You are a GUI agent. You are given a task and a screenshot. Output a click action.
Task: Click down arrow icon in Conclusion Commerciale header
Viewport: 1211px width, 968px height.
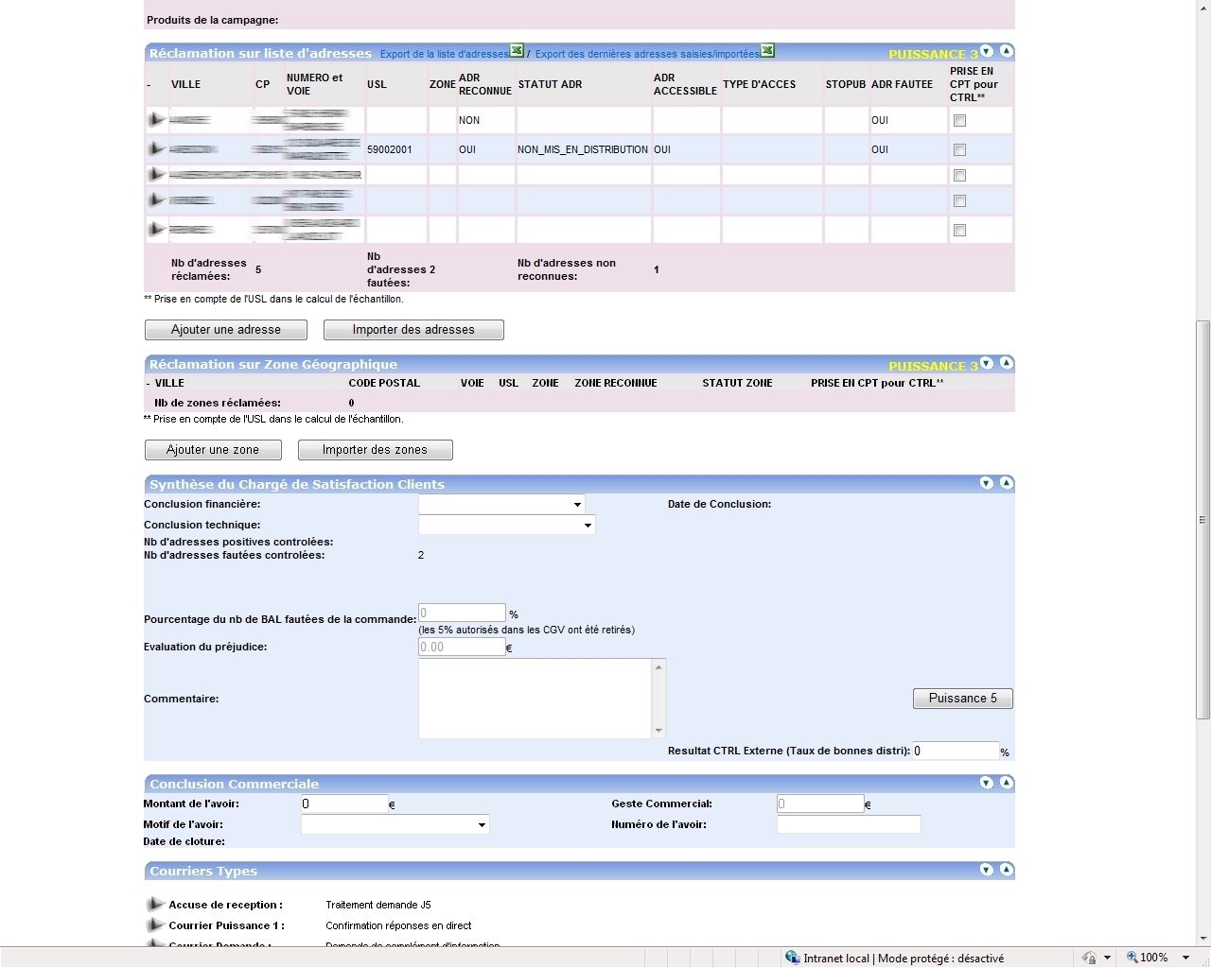(x=987, y=783)
